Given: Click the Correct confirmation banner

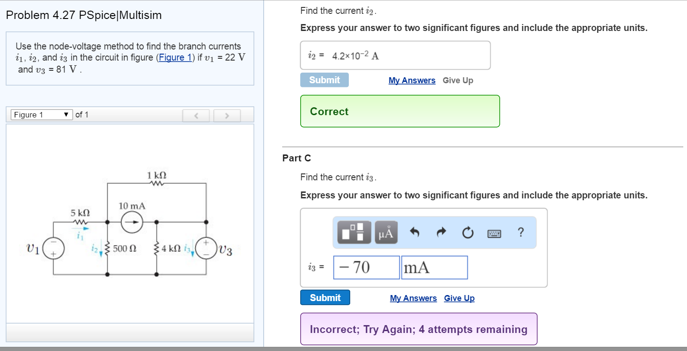Looking at the screenshot, I should 400,111.
